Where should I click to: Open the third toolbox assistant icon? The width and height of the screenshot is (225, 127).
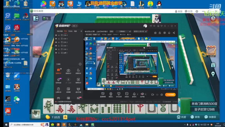tap(78, 71)
